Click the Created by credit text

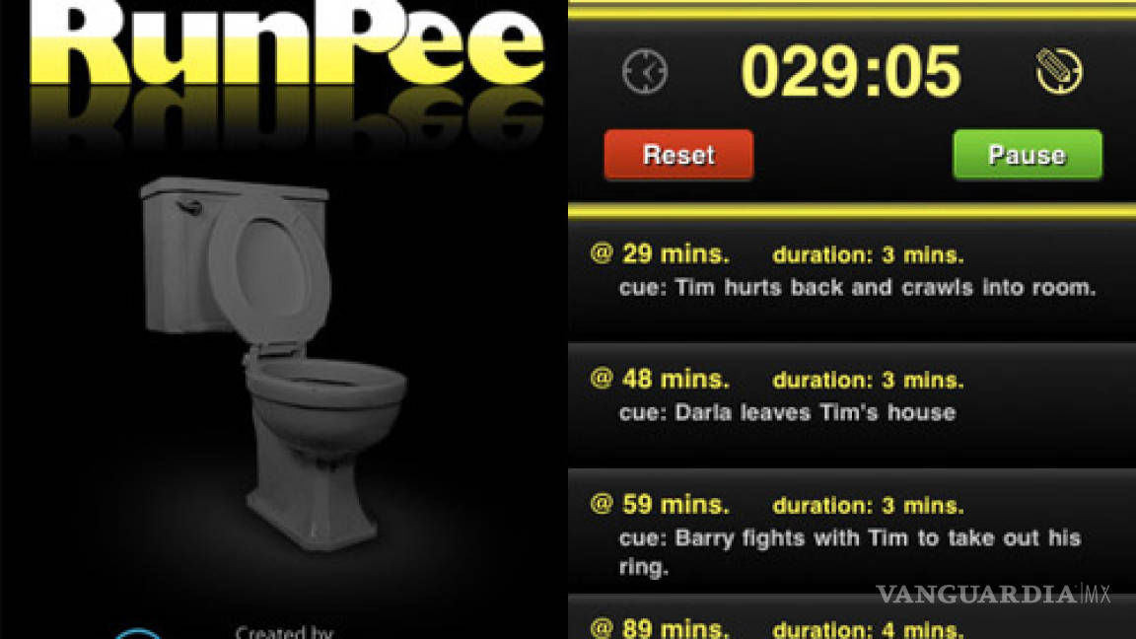point(284,632)
